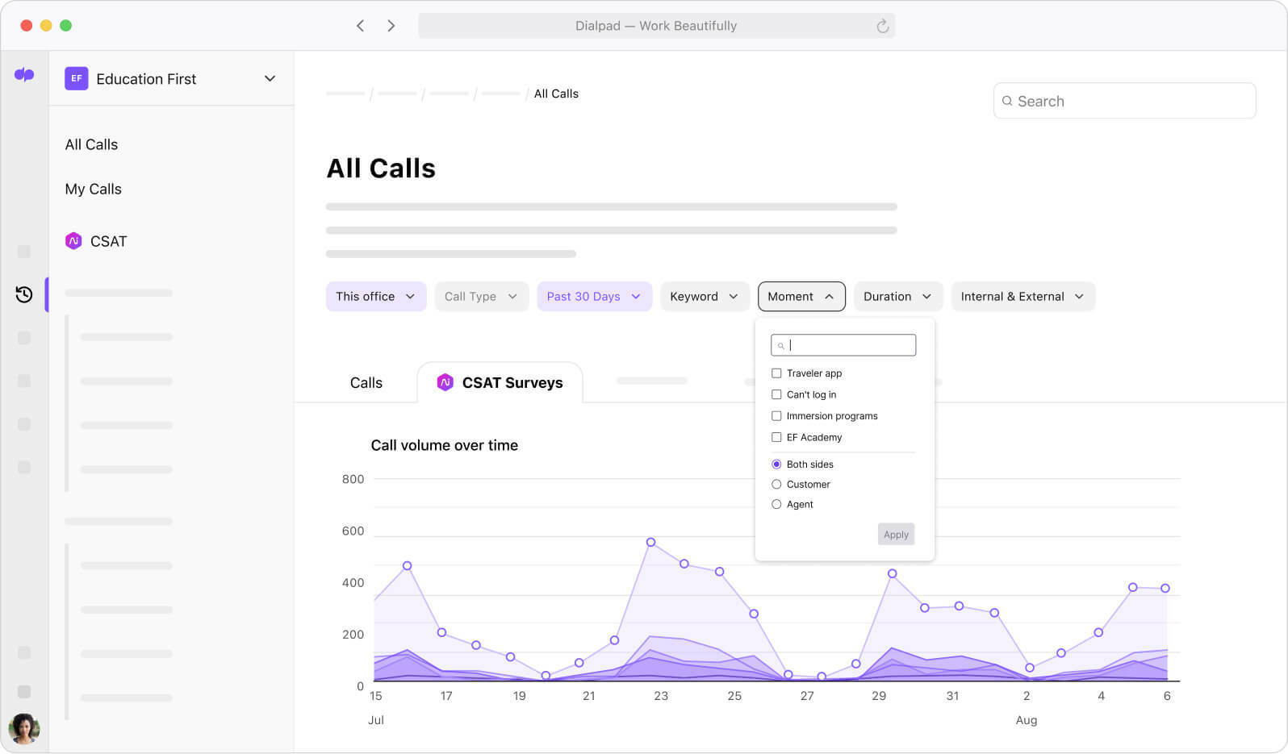This screenshot has width=1288, height=754.
Task: Open the Internal & External filter dropdown
Action: pos(1022,296)
